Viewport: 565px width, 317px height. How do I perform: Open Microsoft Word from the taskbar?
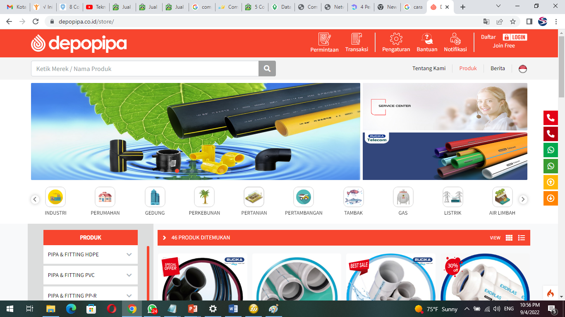pos(233,309)
